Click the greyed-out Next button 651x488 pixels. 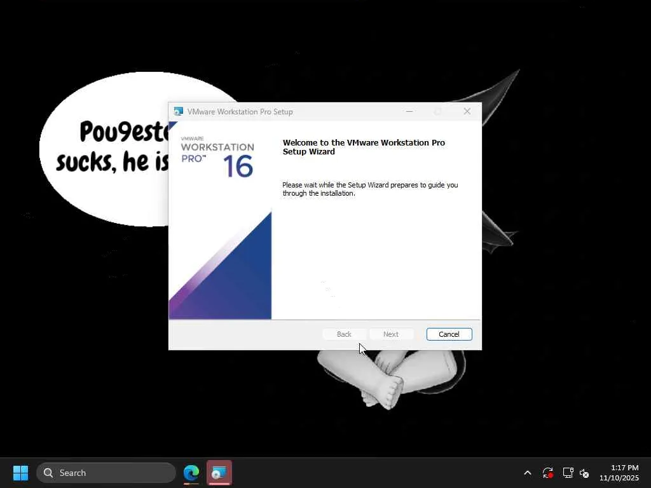pyautogui.click(x=391, y=334)
